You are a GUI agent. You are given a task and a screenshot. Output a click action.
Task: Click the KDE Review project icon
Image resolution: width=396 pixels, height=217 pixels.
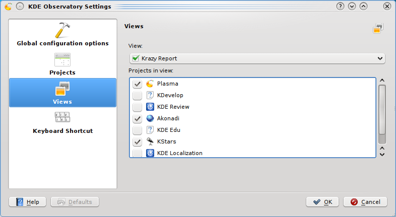[150, 107]
